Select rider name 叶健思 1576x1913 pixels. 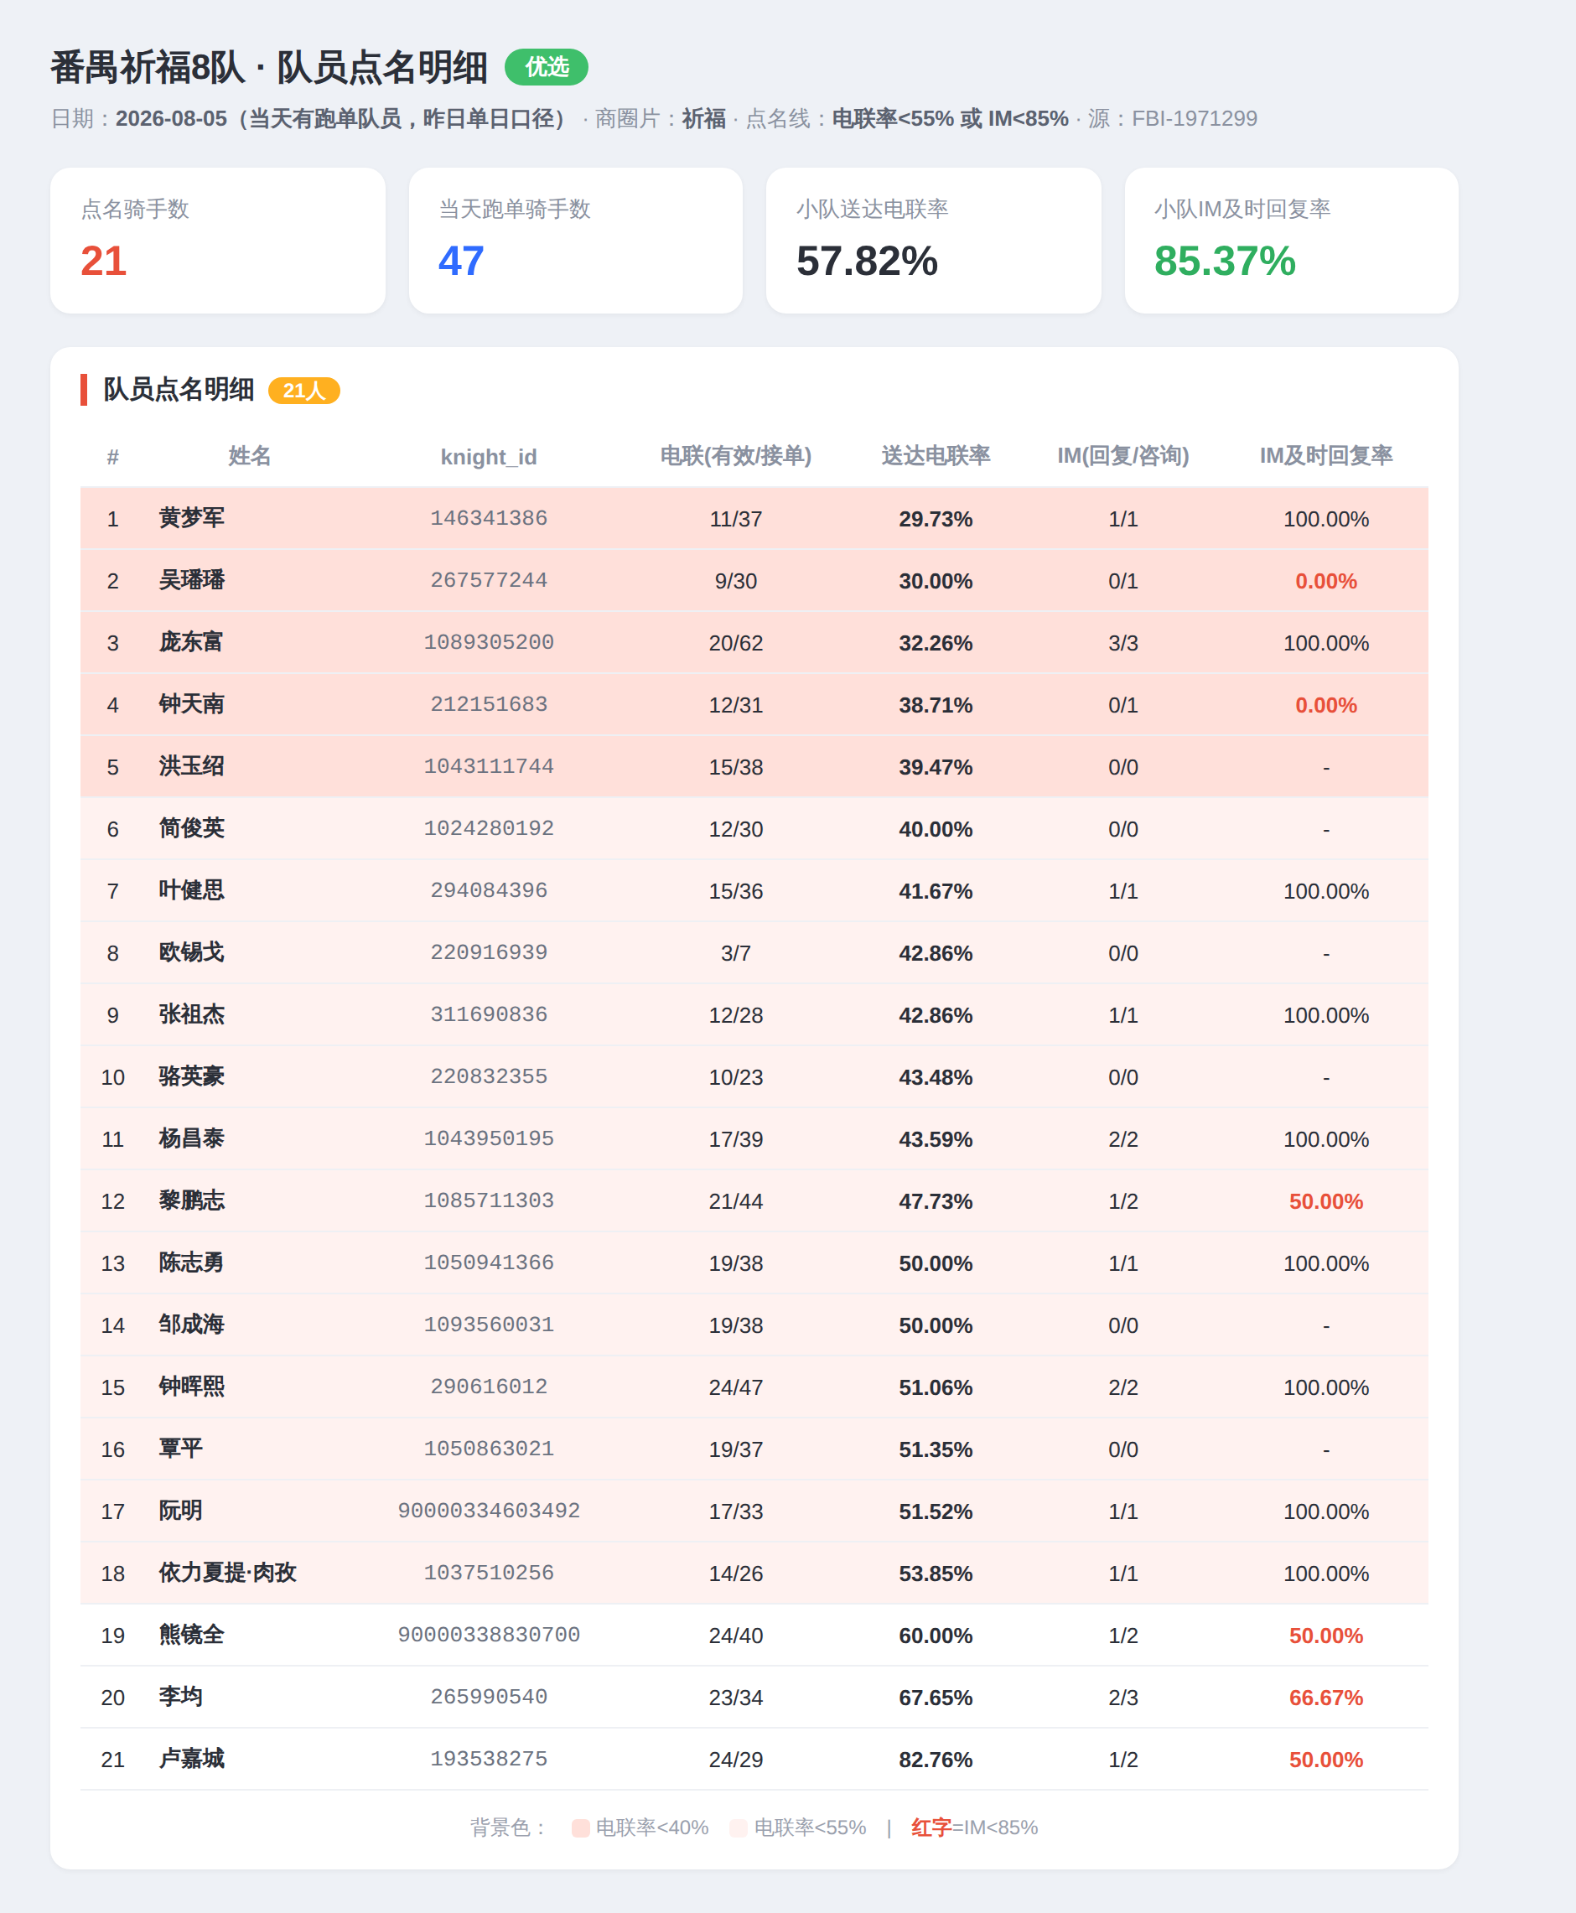click(192, 890)
